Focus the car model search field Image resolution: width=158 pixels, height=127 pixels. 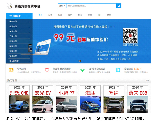(91, 6)
